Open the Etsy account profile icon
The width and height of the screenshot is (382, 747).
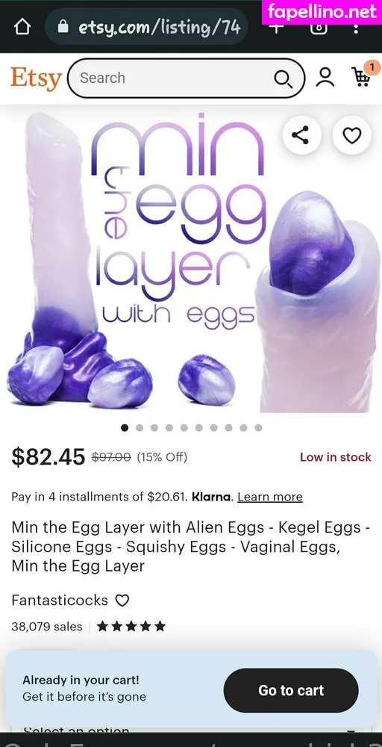click(x=325, y=77)
